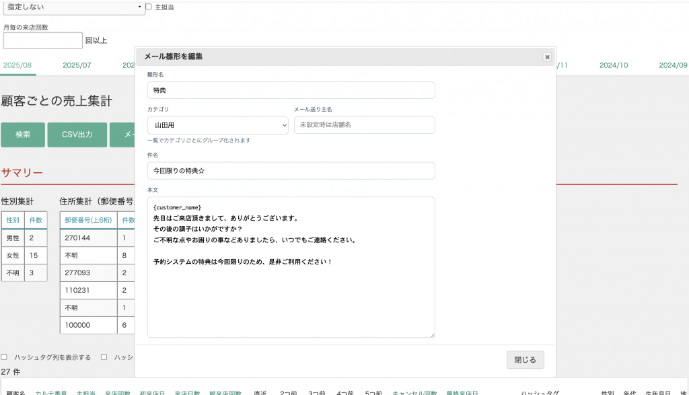
Task: Focus the 月毎の来店回数 input box
Action: [x=42, y=40]
